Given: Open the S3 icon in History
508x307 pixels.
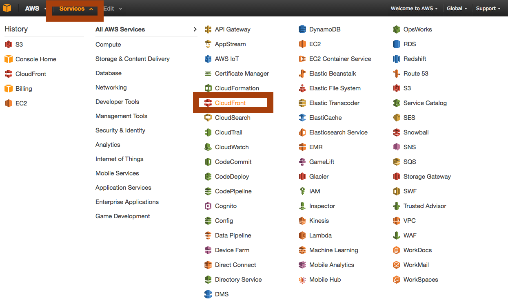Looking at the screenshot, I should click(x=9, y=45).
